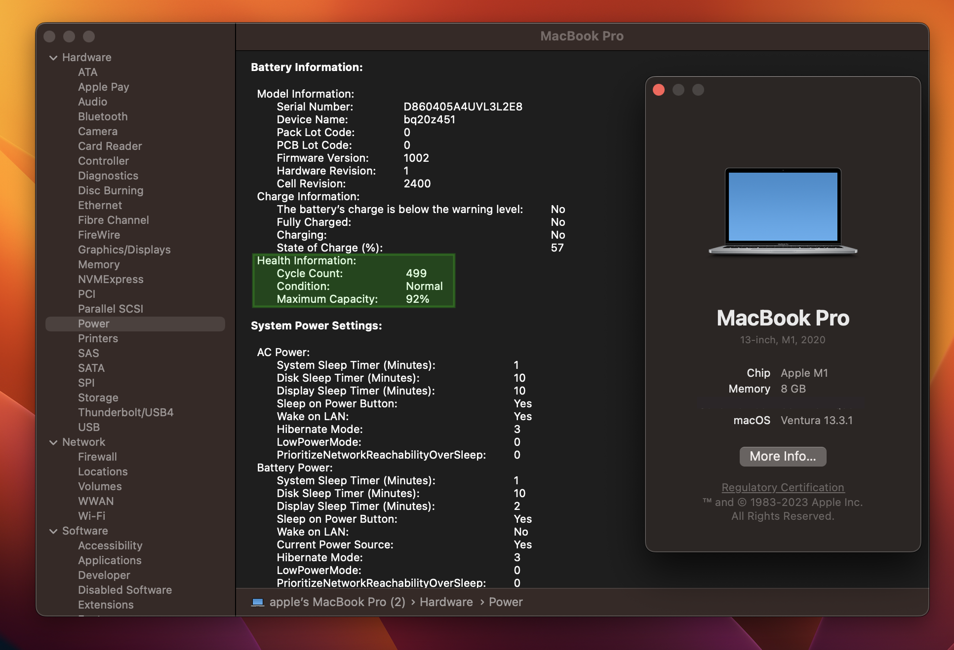
Task: Select Graphics/Displays in the sidebar
Action: click(x=124, y=250)
